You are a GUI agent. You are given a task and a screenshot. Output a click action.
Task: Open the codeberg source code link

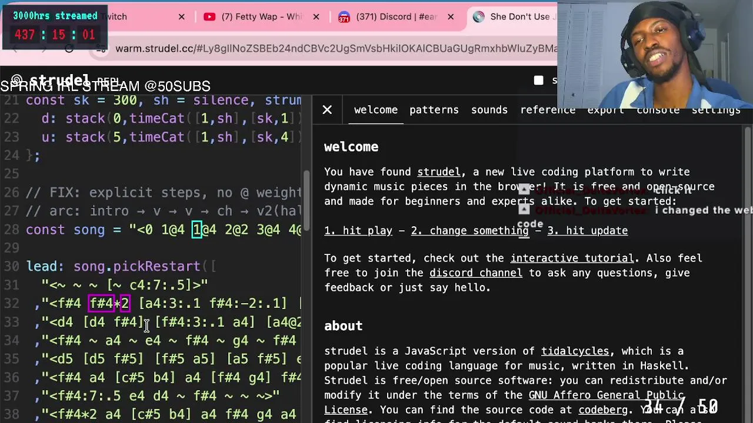coord(602,410)
